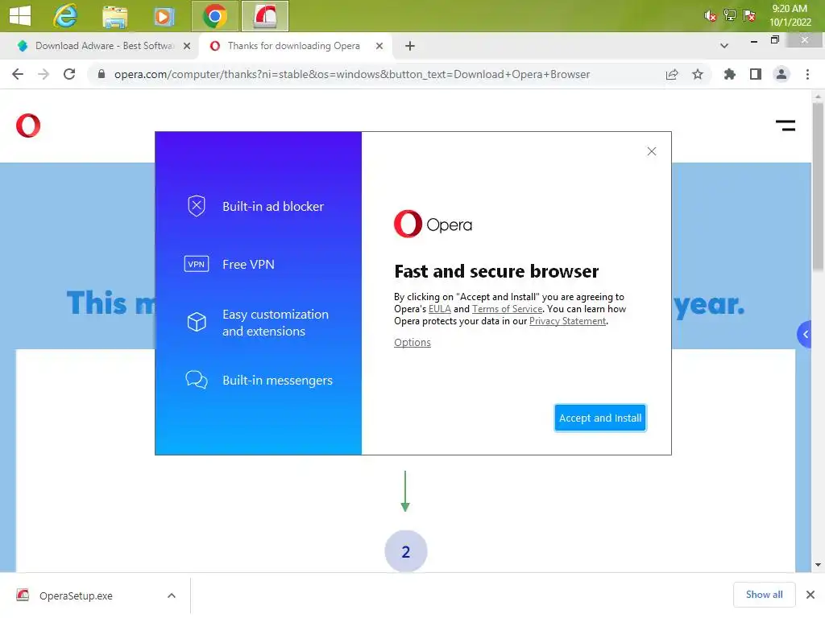Click the page vertical scrollbar thumb

[x=817, y=187]
